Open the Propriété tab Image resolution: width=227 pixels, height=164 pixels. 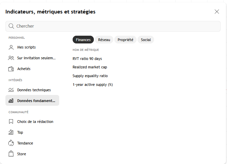125,40
